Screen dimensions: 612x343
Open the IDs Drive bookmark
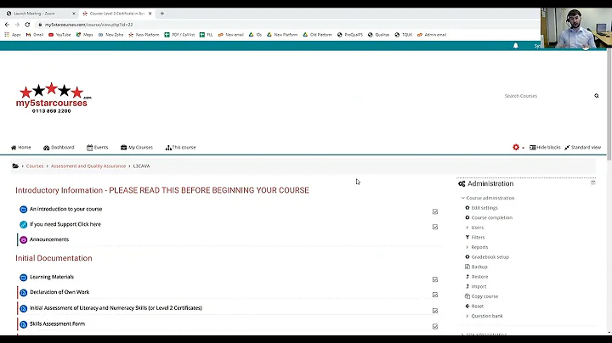(x=255, y=35)
